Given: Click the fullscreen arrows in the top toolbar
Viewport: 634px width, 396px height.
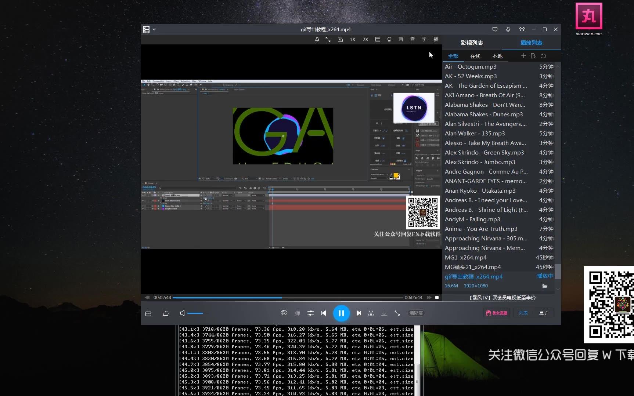Looking at the screenshot, I should click(x=328, y=40).
